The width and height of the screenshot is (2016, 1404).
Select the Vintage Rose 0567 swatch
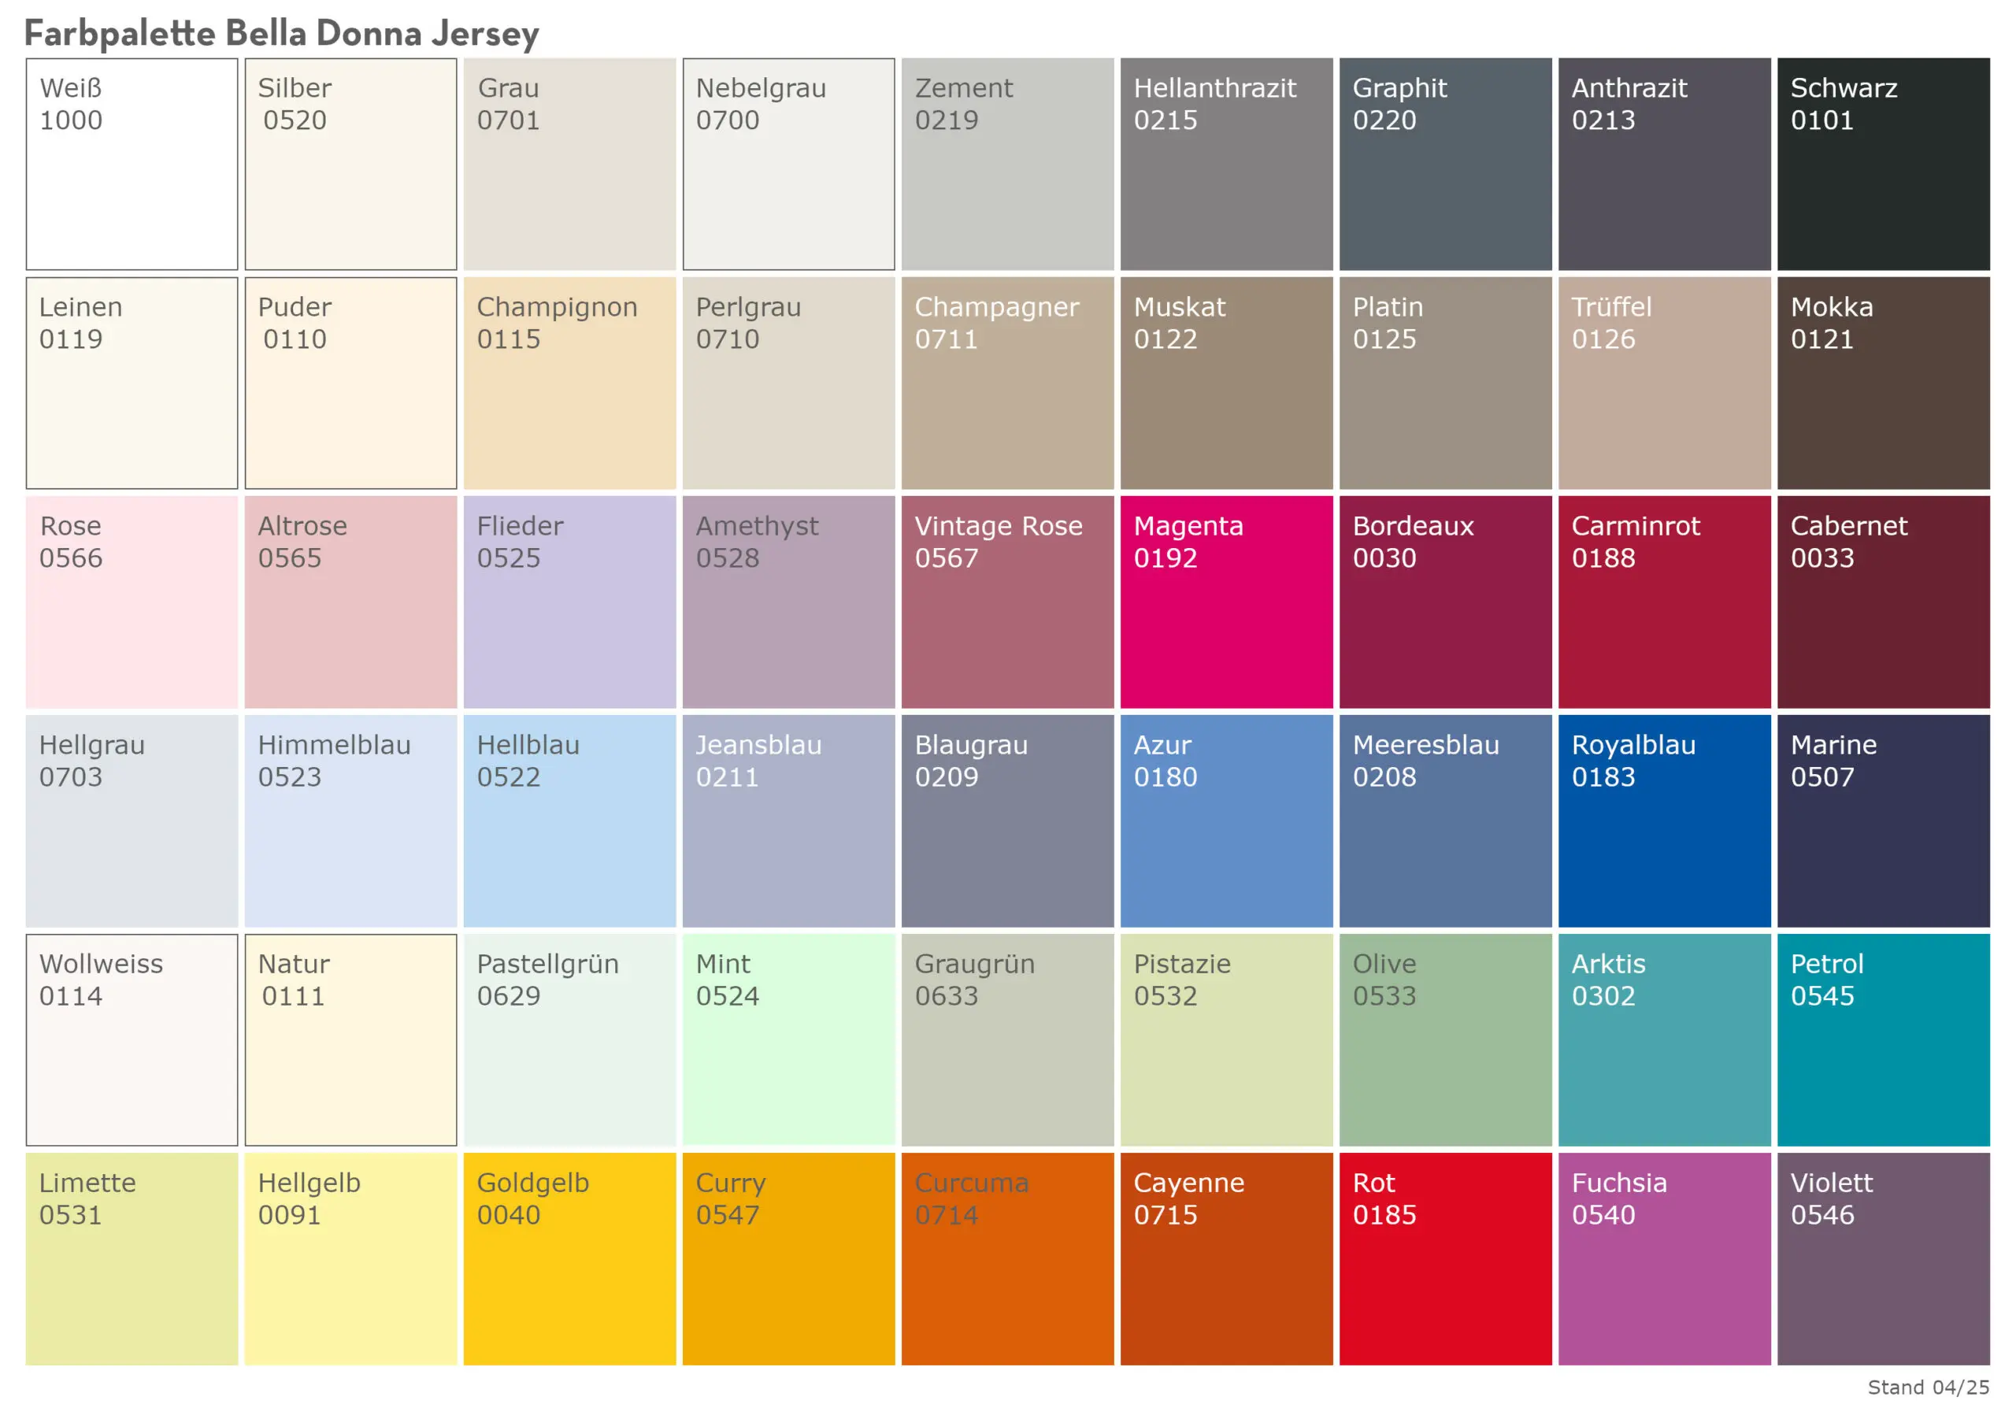coord(1007,602)
